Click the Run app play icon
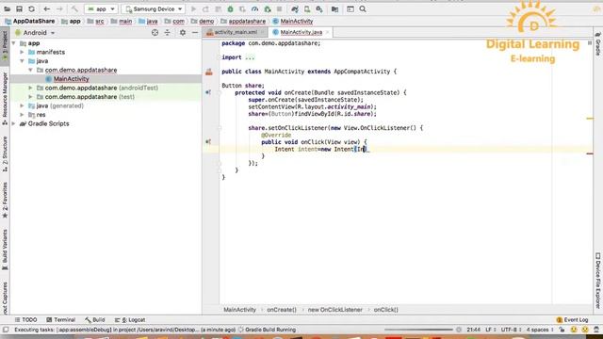603x339 pixels. click(x=193, y=8)
